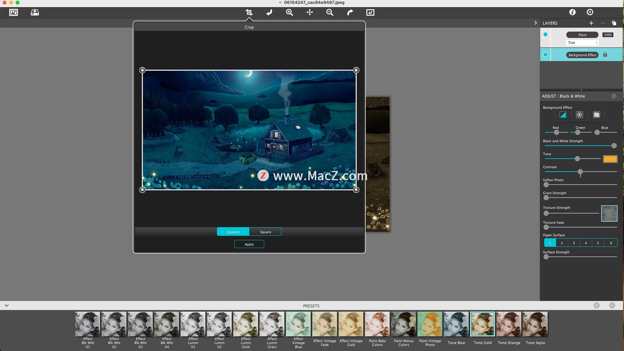Toggle visibility of Background Effect layer

click(545, 55)
